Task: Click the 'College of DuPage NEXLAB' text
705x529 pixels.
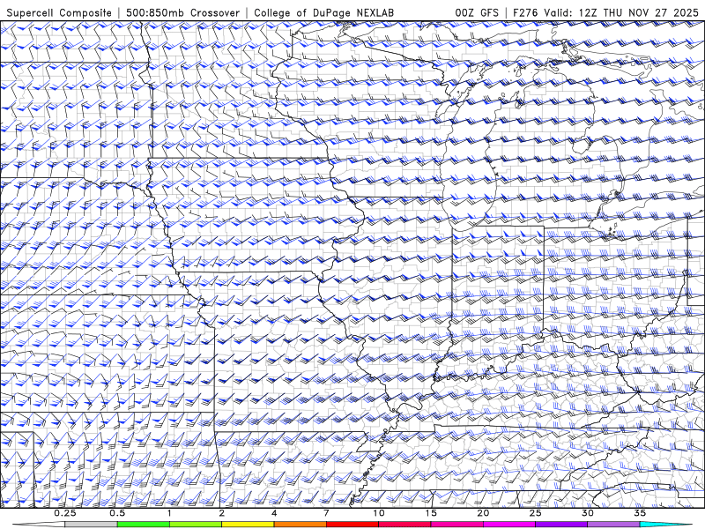Action: coord(323,13)
